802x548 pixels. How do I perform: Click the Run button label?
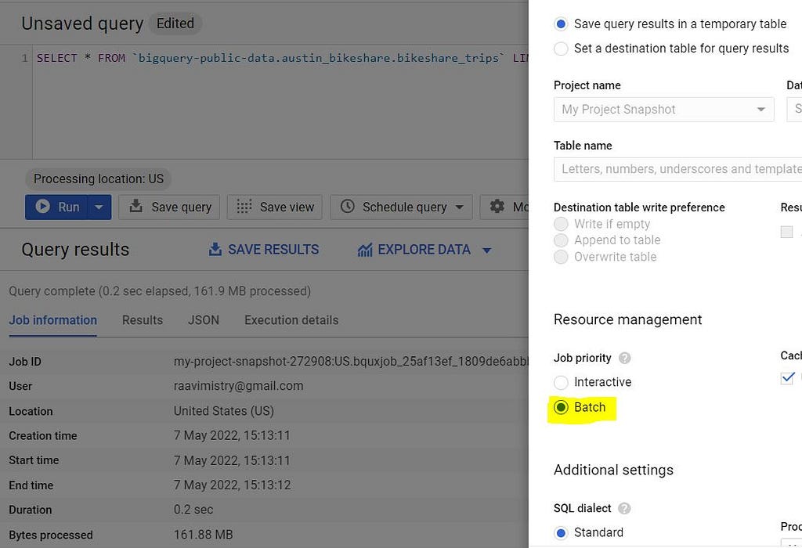point(69,207)
